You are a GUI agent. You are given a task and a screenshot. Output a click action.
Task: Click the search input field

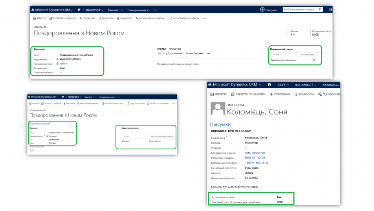pos(300,9)
